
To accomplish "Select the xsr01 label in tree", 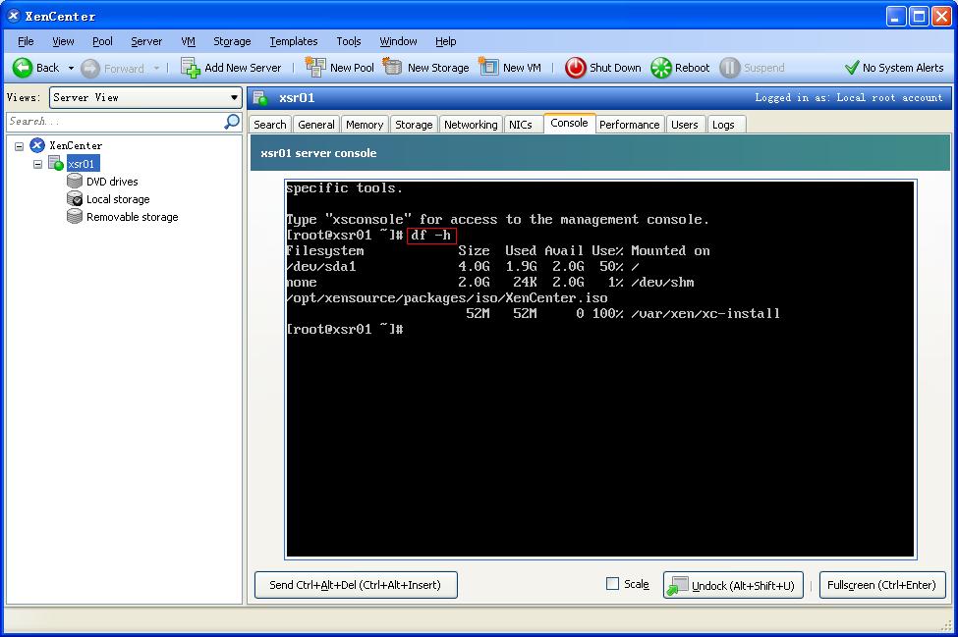I will click(x=82, y=164).
